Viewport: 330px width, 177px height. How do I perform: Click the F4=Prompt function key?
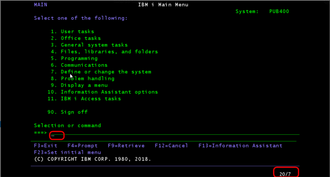pos(83,146)
